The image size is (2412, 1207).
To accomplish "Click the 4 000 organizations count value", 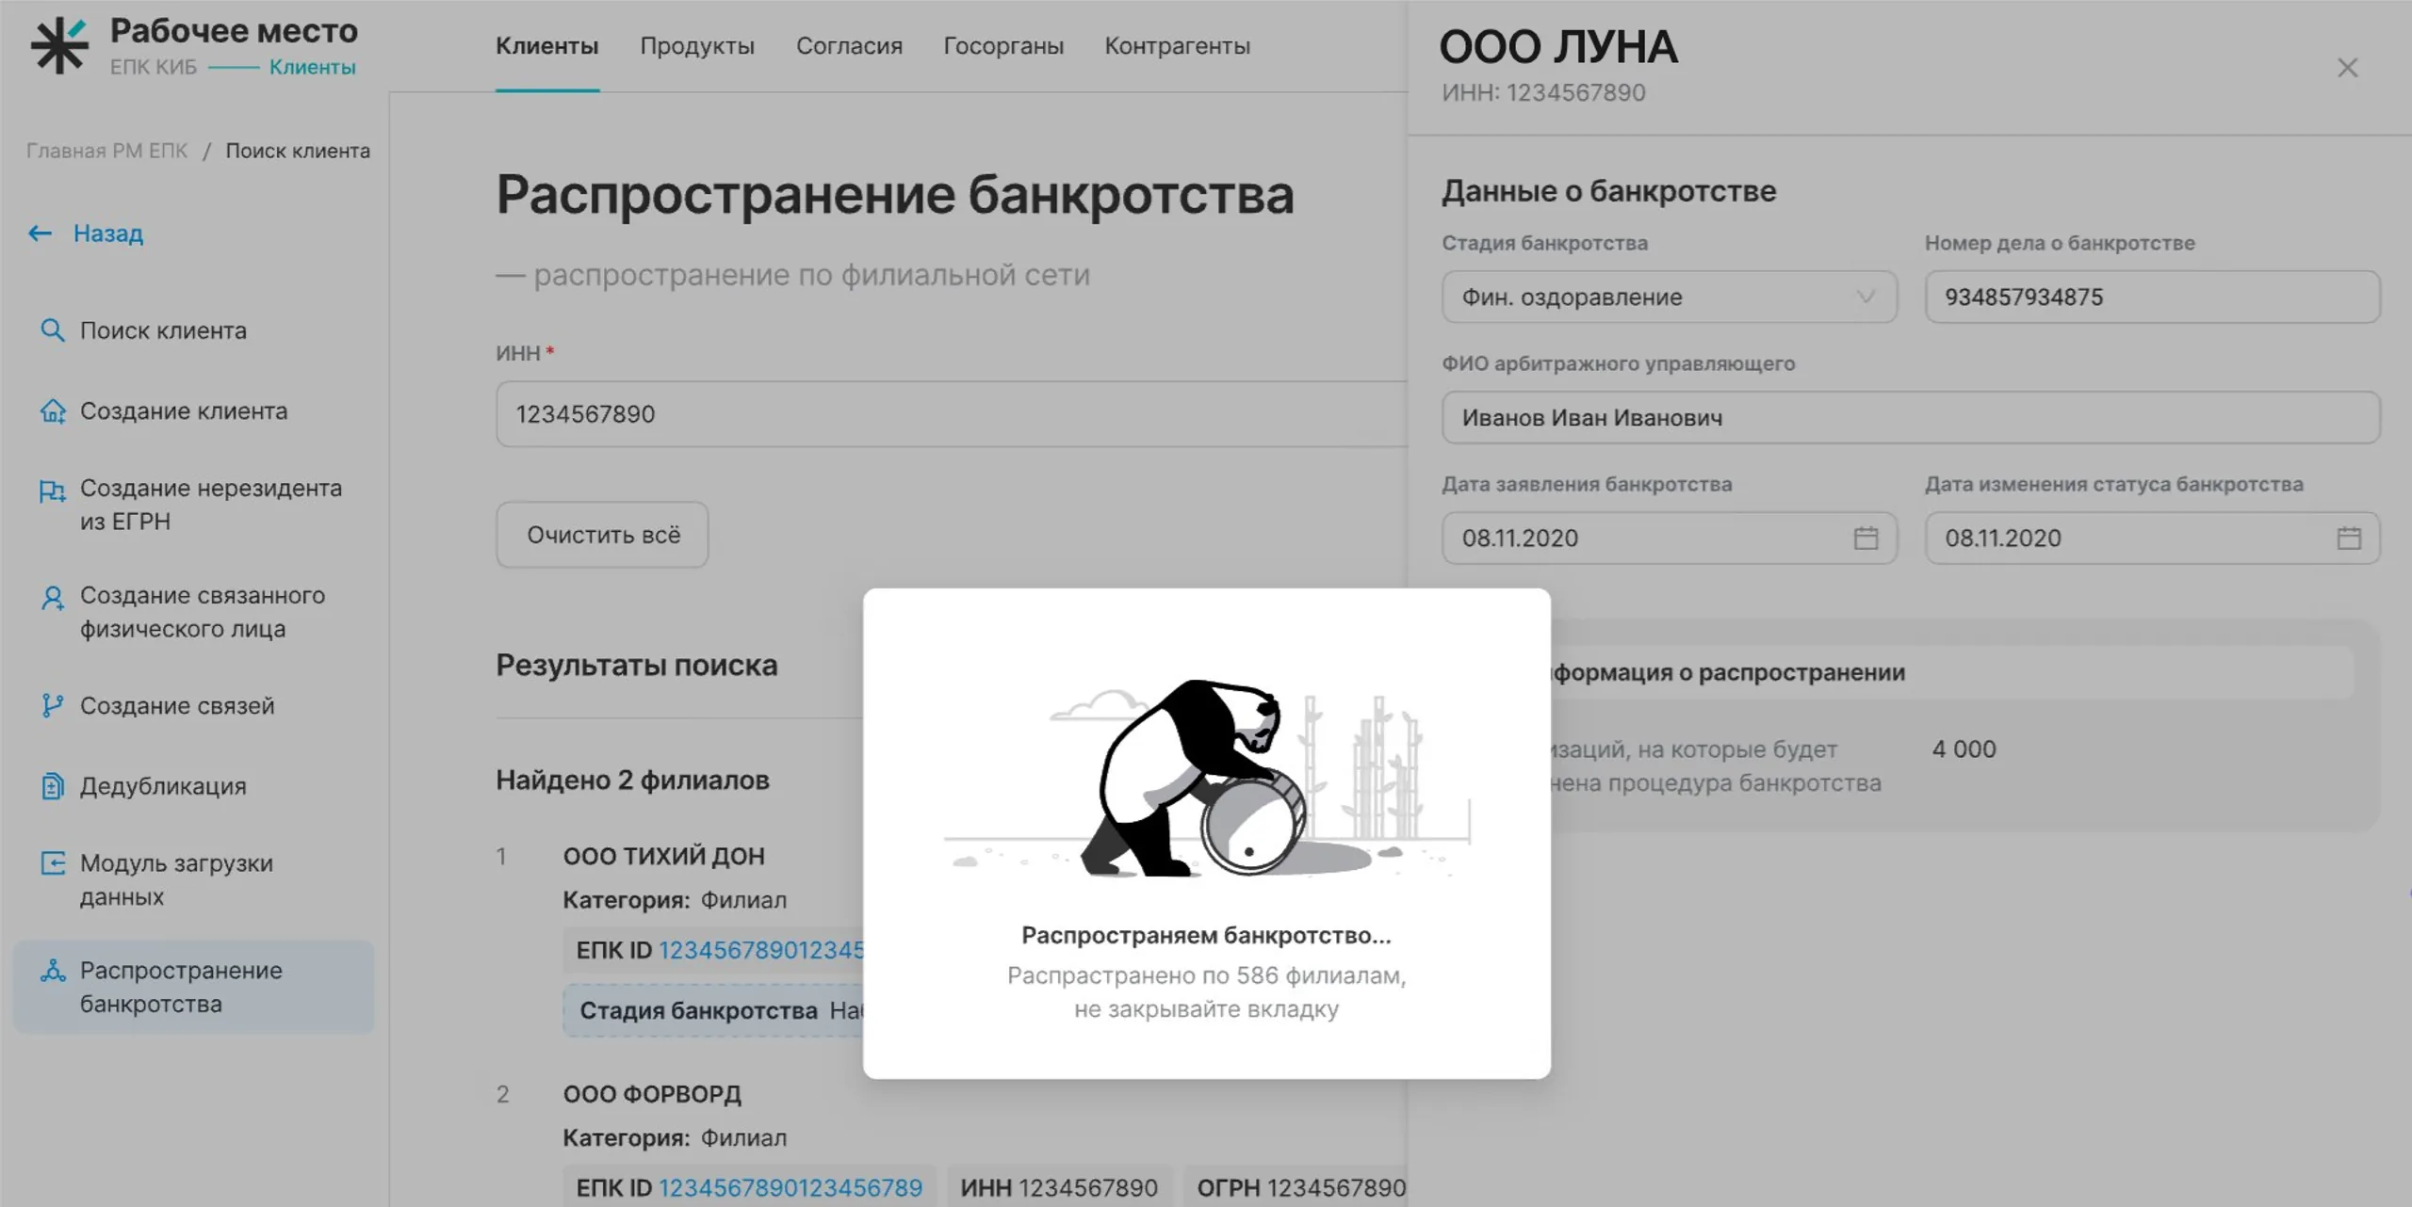I will pos(1964,749).
